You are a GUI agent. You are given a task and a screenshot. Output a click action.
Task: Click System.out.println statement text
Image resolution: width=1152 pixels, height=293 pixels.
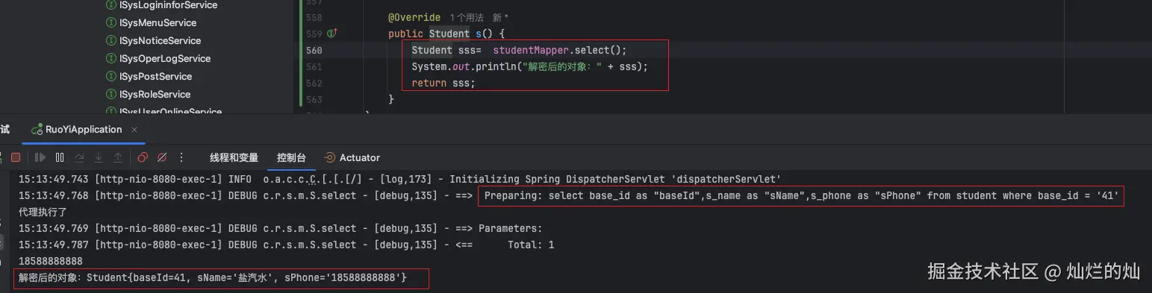click(529, 66)
